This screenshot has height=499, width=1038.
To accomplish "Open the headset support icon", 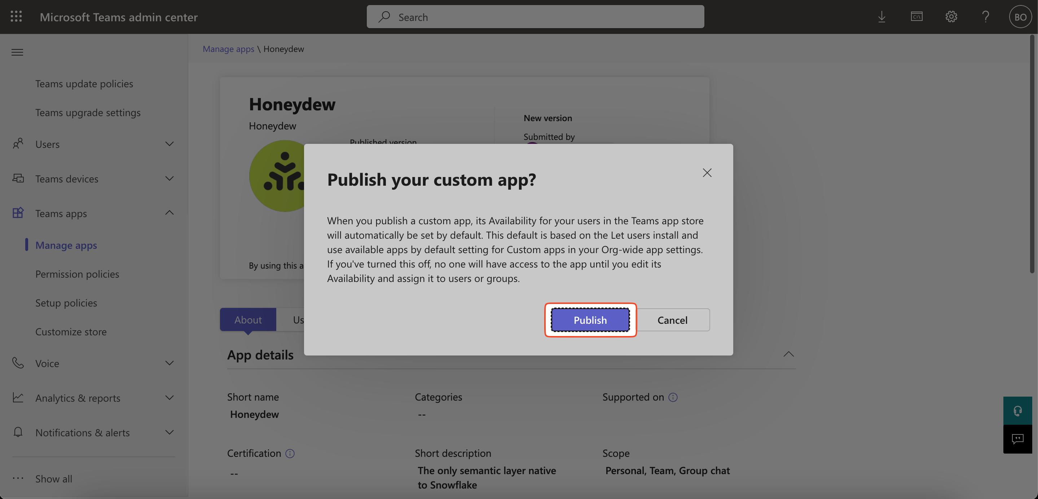I will [1017, 410].
